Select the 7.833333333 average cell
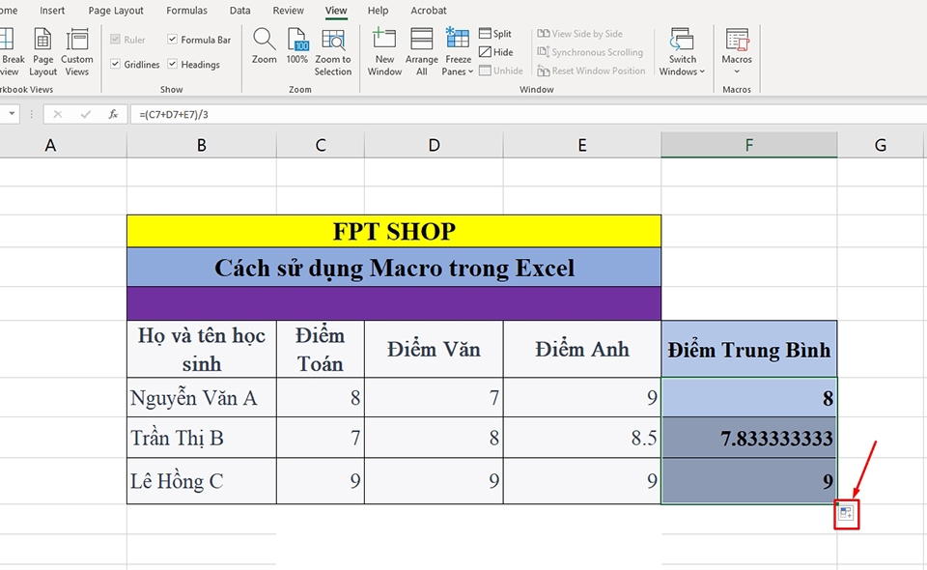927x570 pixels. (x=749, y=438)
